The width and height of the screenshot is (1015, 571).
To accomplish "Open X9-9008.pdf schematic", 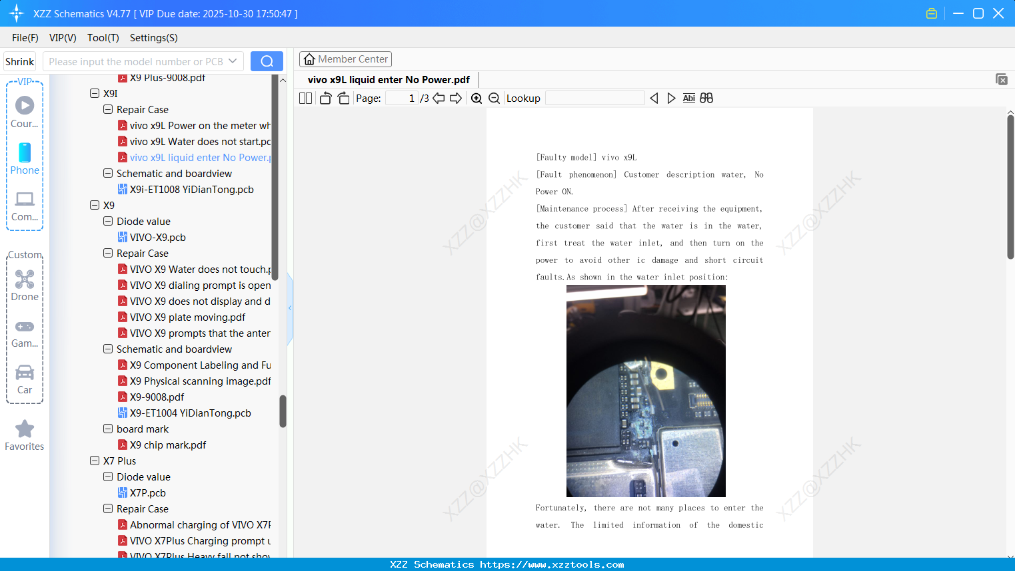I will (151, 397).
